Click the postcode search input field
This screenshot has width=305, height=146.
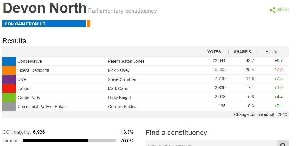[x=211, y=144]
